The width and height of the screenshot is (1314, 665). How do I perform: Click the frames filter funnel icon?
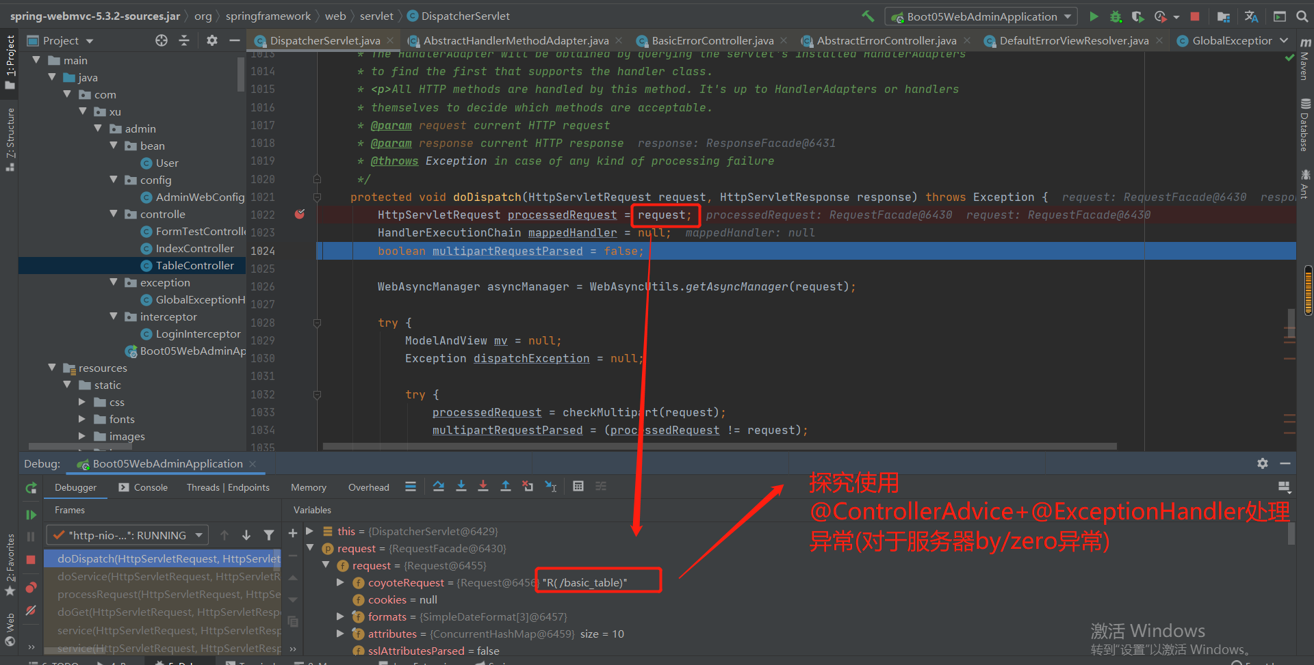pos(269,535)
